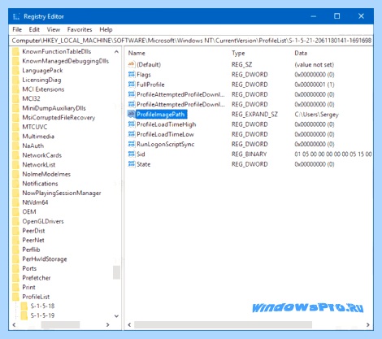
Task: Click the ProfileImagePath string value icon
Action: pyautogui.click(x=132, y=114)
